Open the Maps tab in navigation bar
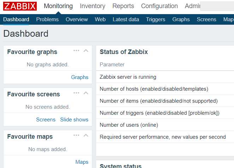 click(x=228, y=19)
